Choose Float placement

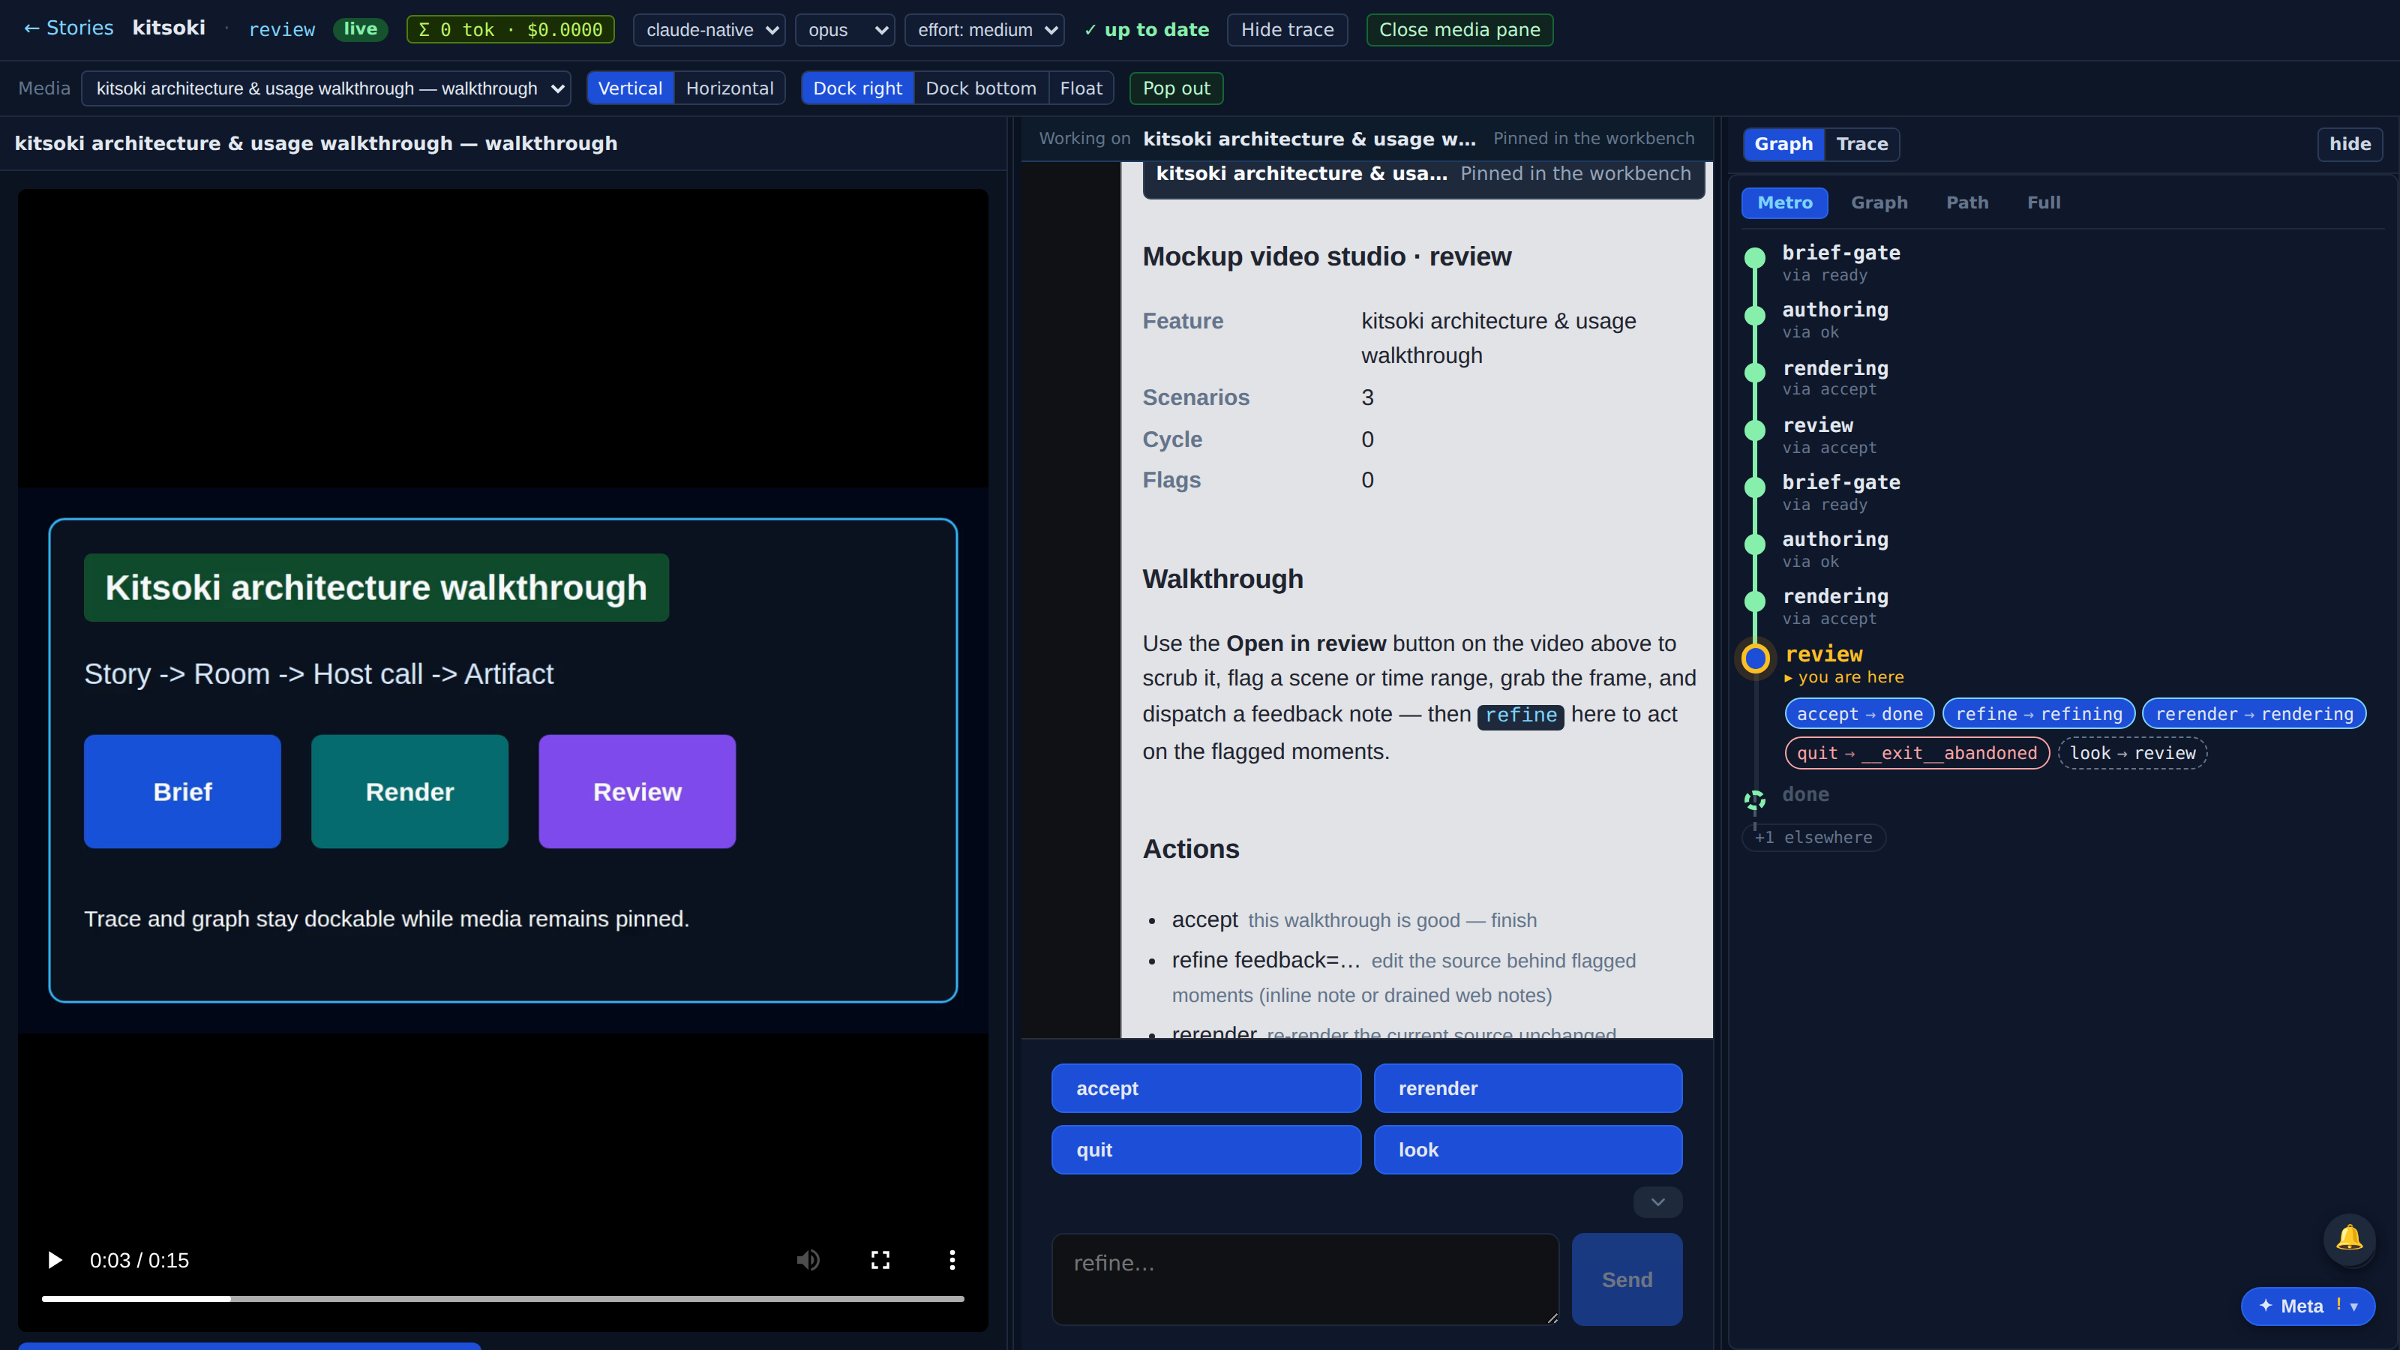pos(1081,88)
